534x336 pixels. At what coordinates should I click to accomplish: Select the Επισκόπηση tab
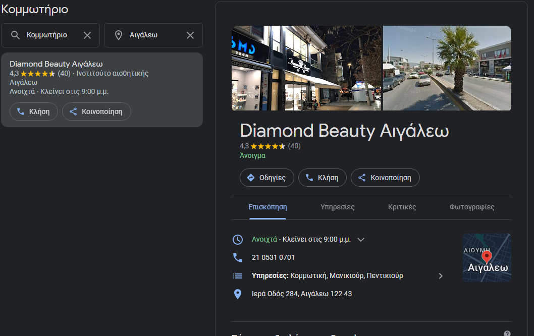point(268,207)
